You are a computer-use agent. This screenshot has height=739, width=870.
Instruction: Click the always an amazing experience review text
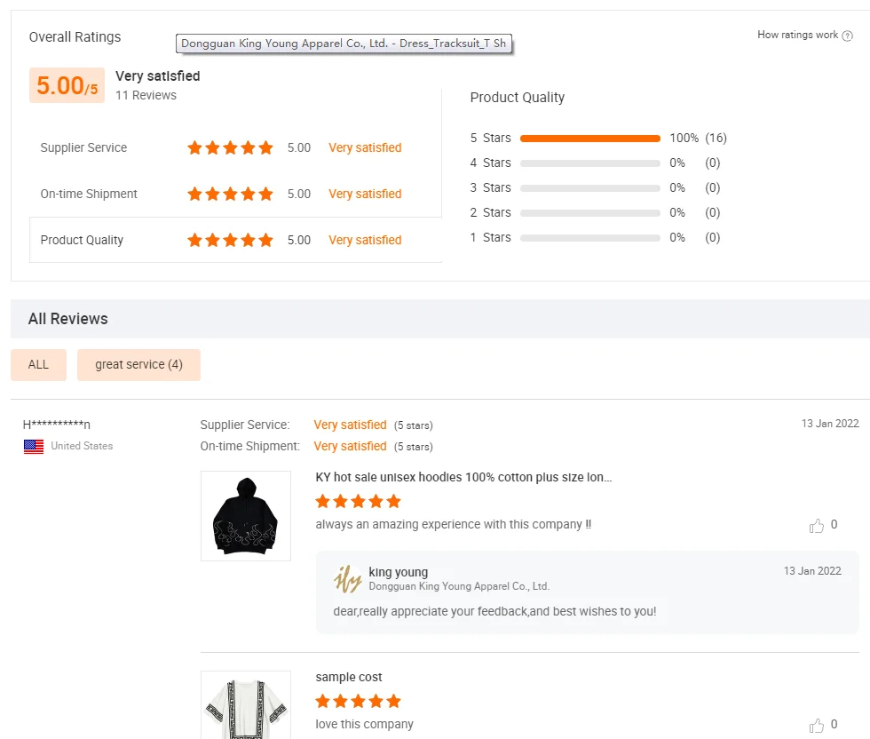[454, 525]
